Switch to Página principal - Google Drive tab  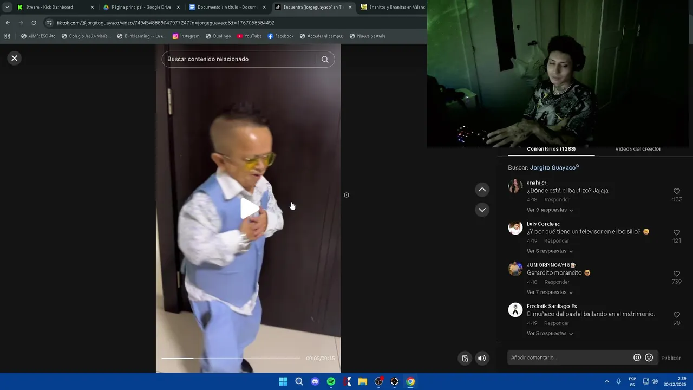click(x=141, y=8)
